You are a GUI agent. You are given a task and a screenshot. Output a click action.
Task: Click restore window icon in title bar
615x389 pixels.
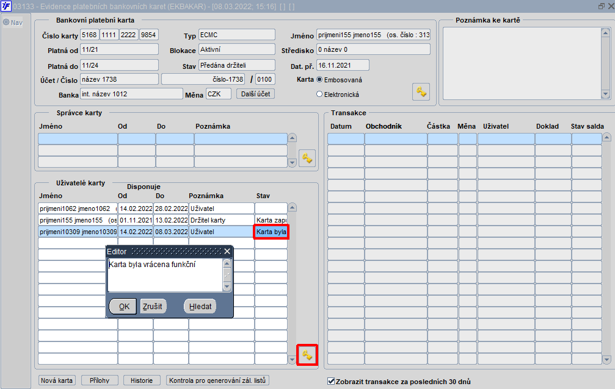point(602,6)
